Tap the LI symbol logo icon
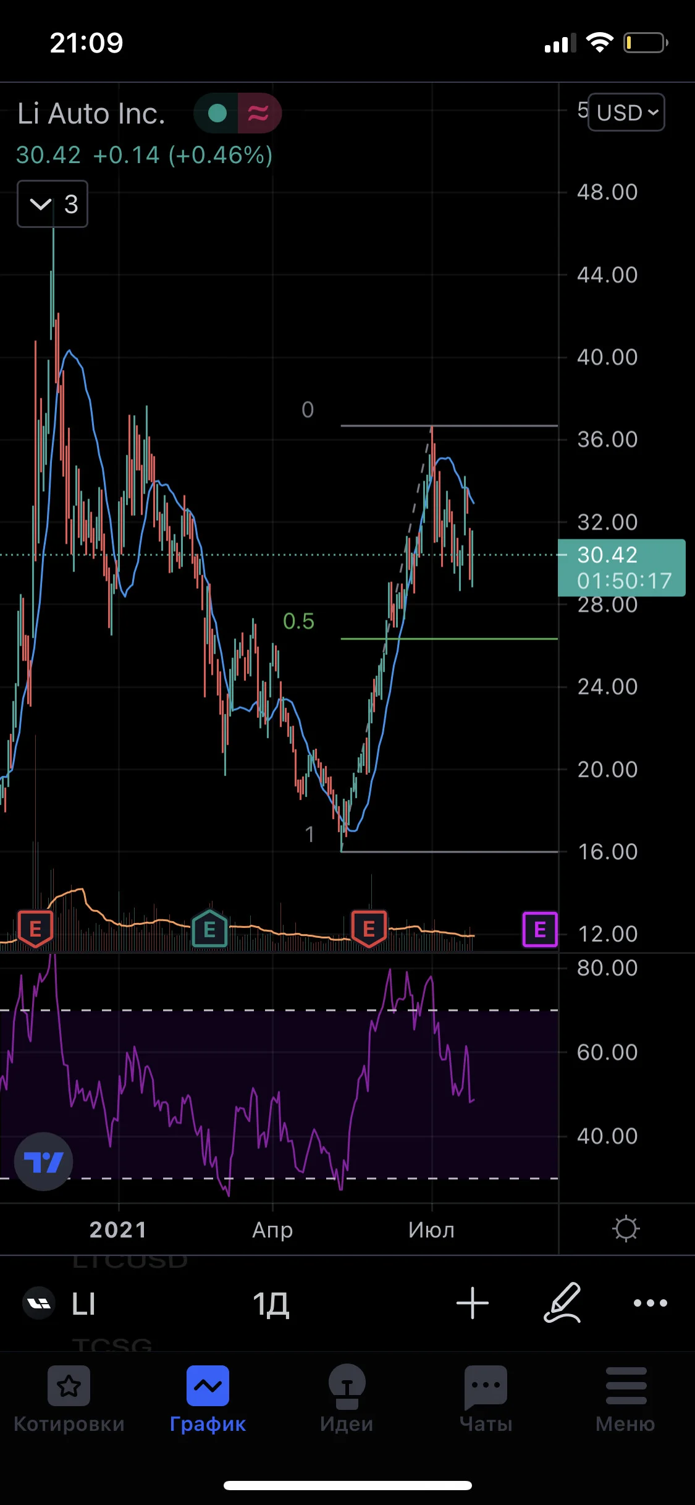Image resolution: width=695 pixels, height=1505 pixels. 39,1304
